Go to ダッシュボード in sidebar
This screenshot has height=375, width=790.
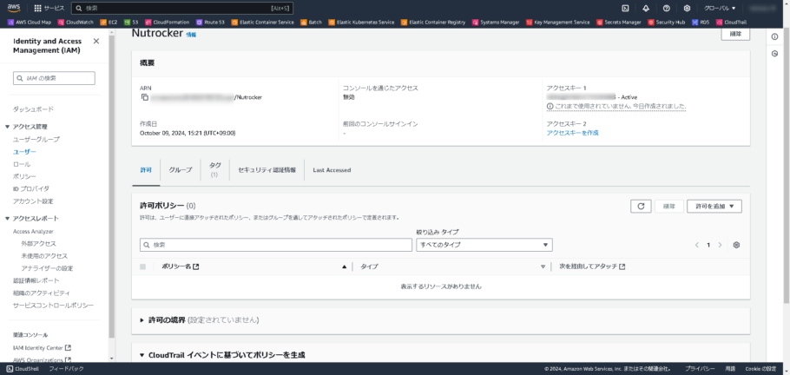33,109
